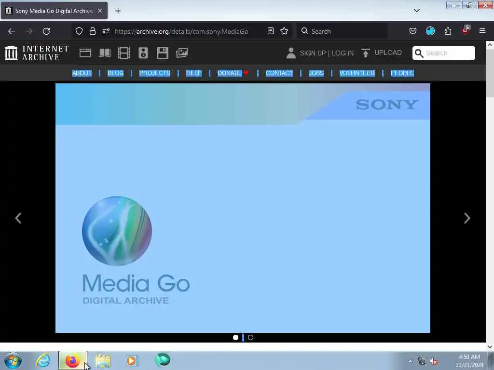The image size is (494, 370).
Task: Open the JOBS link
Action: [316, 73]
